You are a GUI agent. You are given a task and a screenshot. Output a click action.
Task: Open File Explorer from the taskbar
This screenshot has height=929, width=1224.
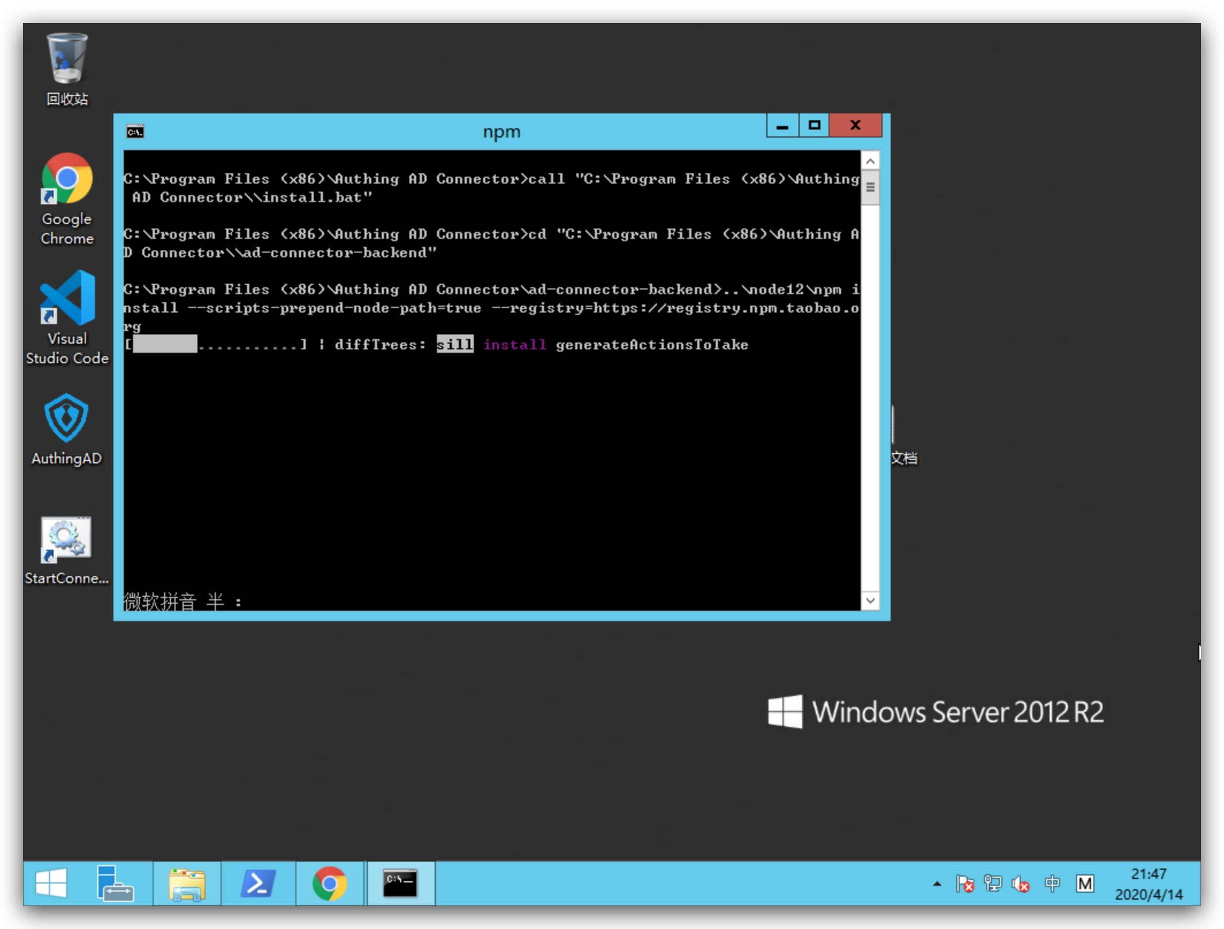187,883
